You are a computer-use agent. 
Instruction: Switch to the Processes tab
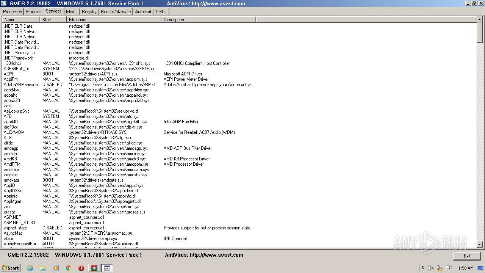pos(13,12)
